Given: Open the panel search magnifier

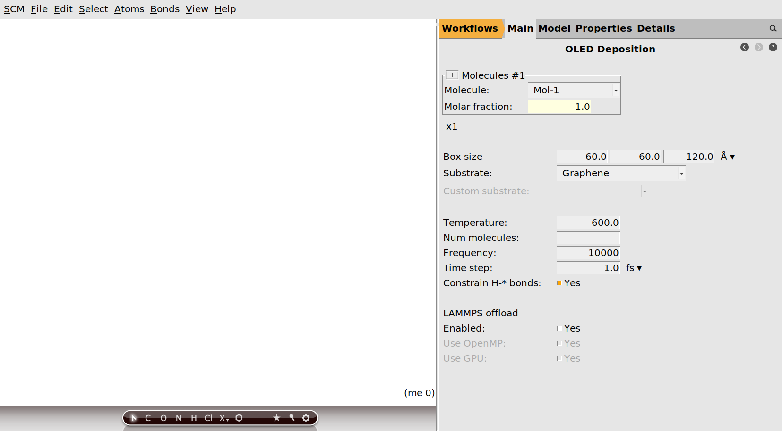Looking at the screenshot, I should 773,28.
